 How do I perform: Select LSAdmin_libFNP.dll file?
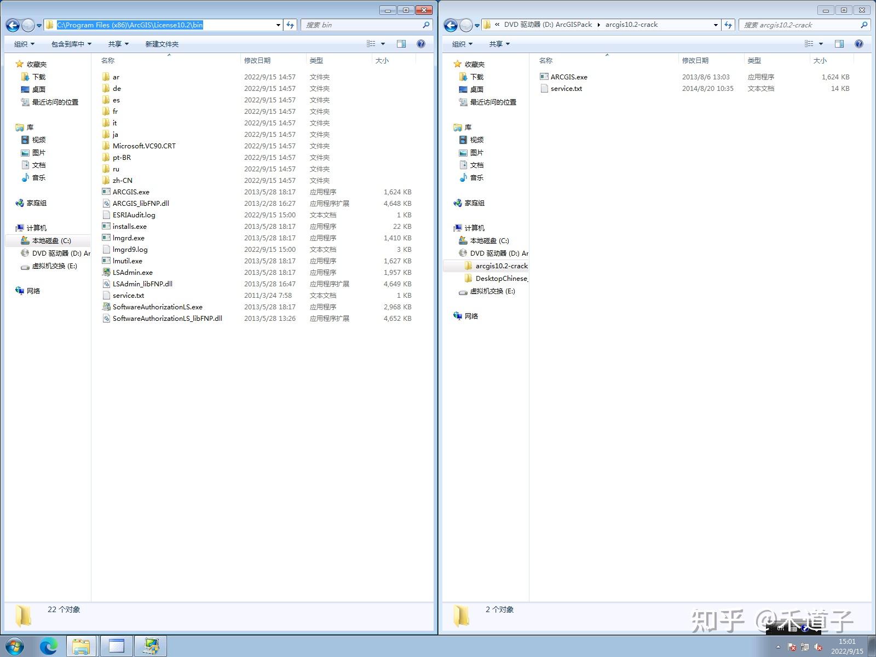[x=142, y=284]
